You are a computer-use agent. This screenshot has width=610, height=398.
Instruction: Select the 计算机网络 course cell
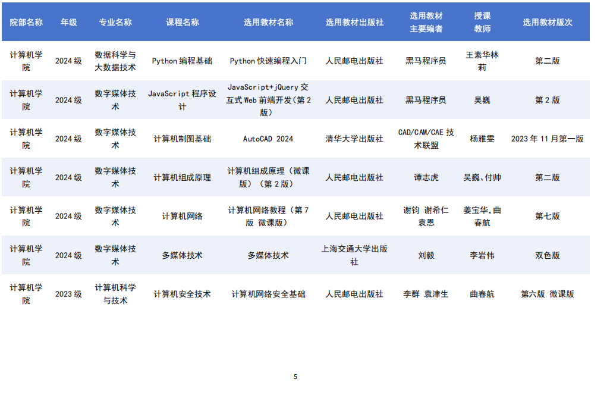182,216
